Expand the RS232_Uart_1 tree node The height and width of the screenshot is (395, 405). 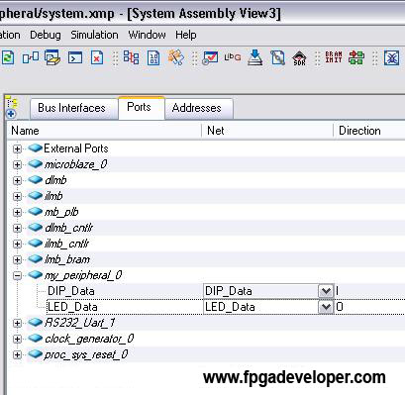point(17,323)
